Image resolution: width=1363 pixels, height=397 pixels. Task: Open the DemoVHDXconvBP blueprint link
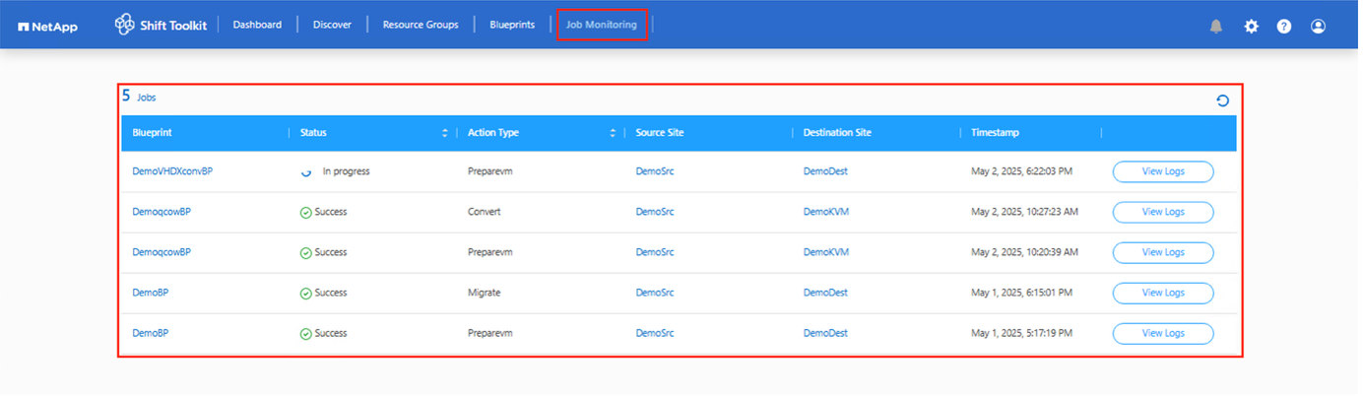[172, 171]
